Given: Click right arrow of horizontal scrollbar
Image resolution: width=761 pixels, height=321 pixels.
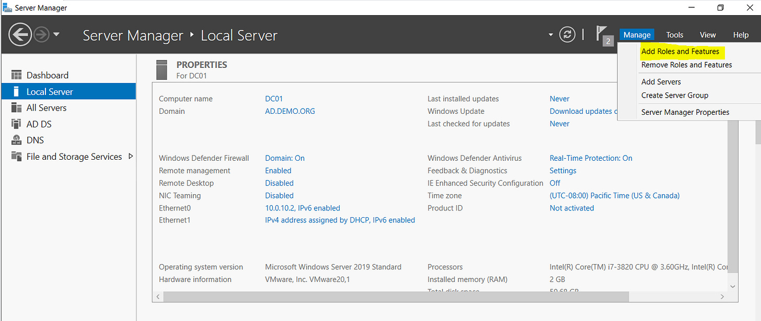Looking at the screenshot, I should [x=722, y=296].
